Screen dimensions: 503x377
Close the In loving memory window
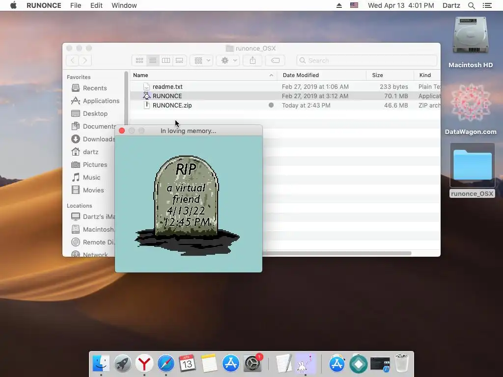122,131
